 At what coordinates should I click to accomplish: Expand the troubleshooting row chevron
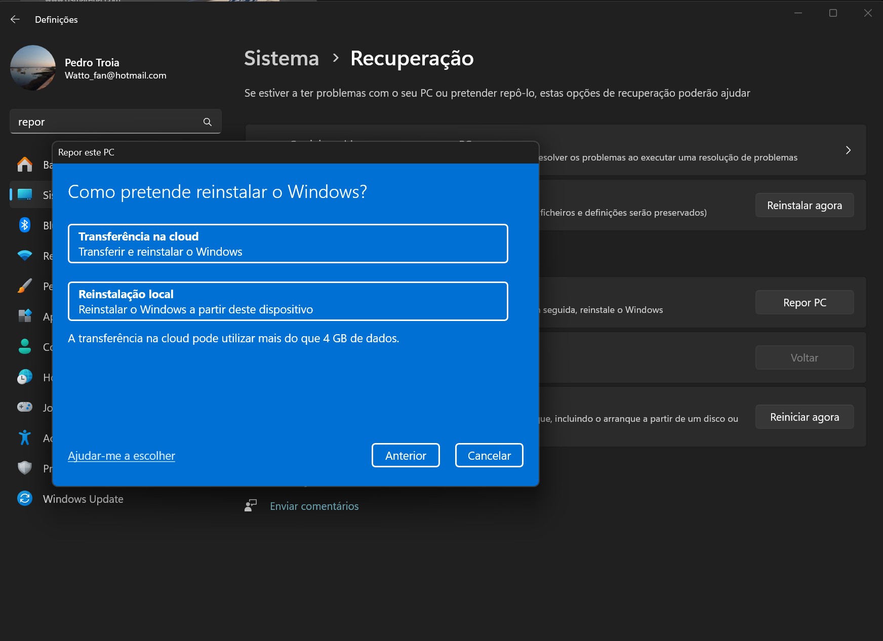point(848,150)
